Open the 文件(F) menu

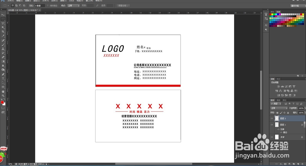pyautogui.click(x=10, y=1)
